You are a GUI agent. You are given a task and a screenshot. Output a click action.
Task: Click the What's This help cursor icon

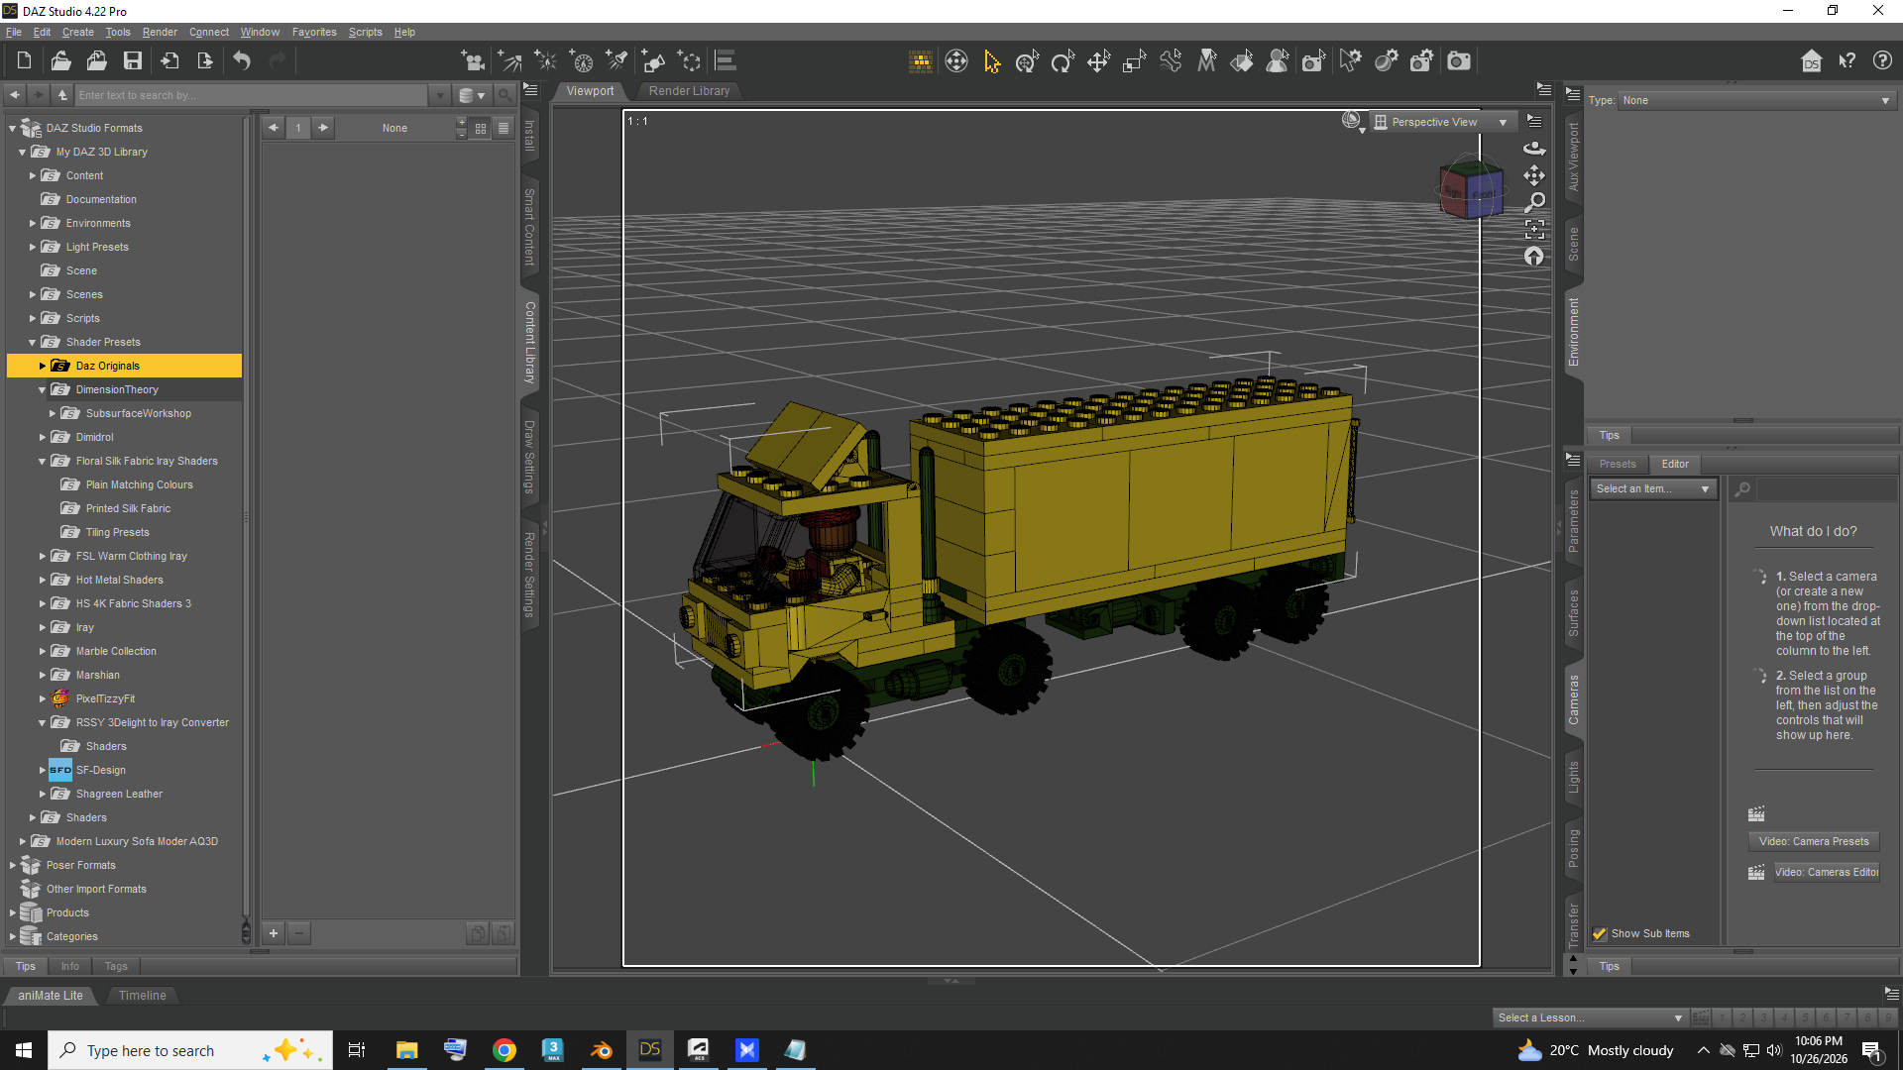[x=1847, y=61]
